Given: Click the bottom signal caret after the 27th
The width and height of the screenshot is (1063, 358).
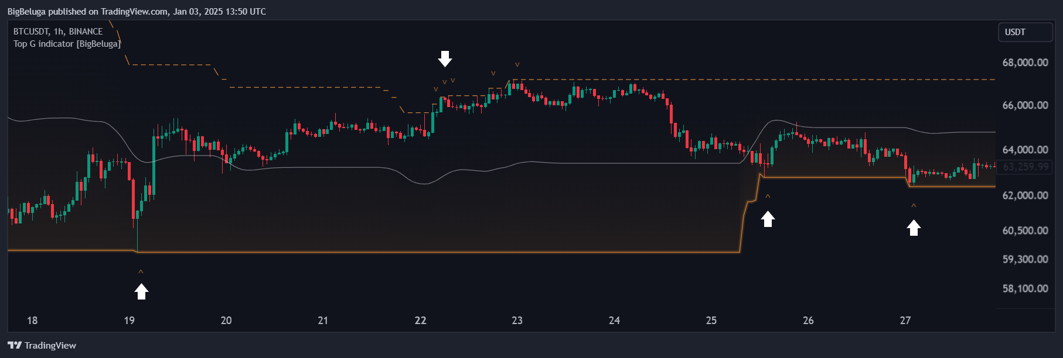Looking at the screenshot, I should coord(914,206).
